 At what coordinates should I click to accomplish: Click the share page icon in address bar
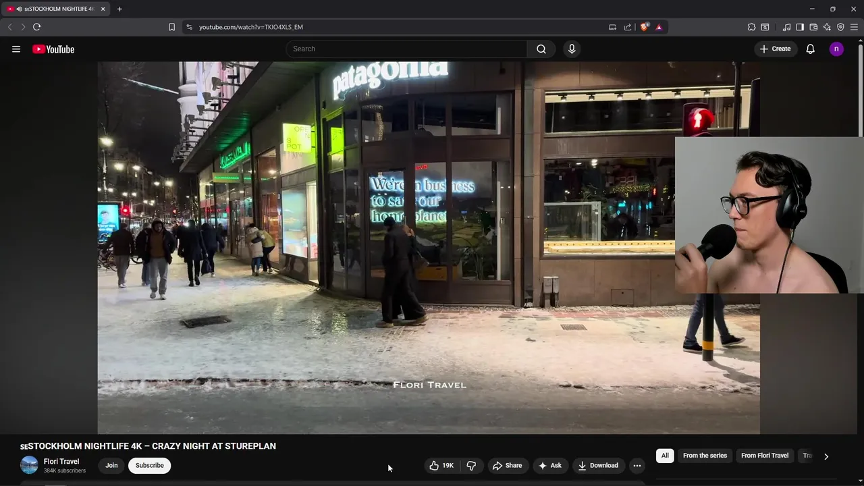(x=628, y=27)
